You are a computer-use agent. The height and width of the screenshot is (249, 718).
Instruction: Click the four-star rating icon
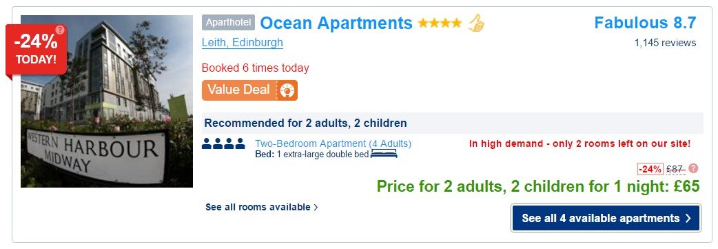pos(440,23)
